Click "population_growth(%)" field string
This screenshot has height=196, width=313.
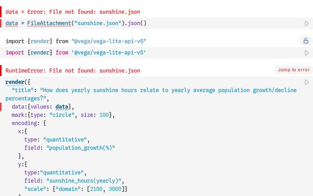[81, 148]
